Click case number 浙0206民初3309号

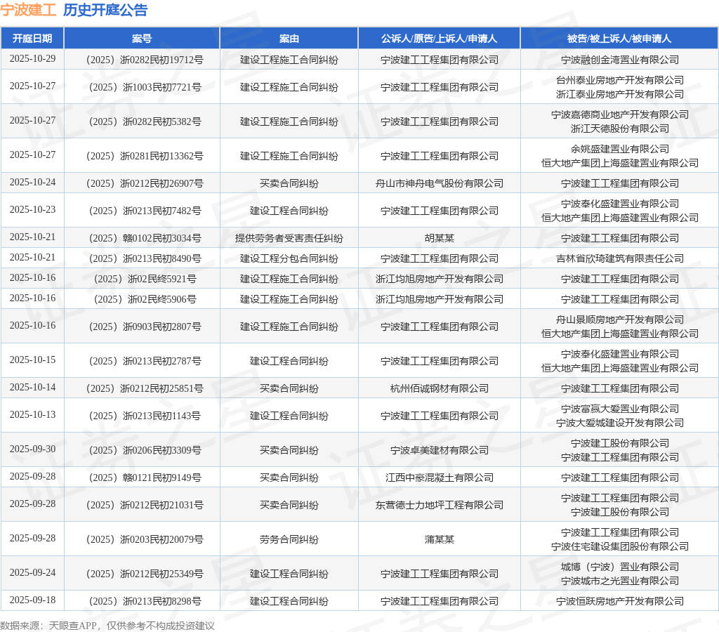coord(145,450)
